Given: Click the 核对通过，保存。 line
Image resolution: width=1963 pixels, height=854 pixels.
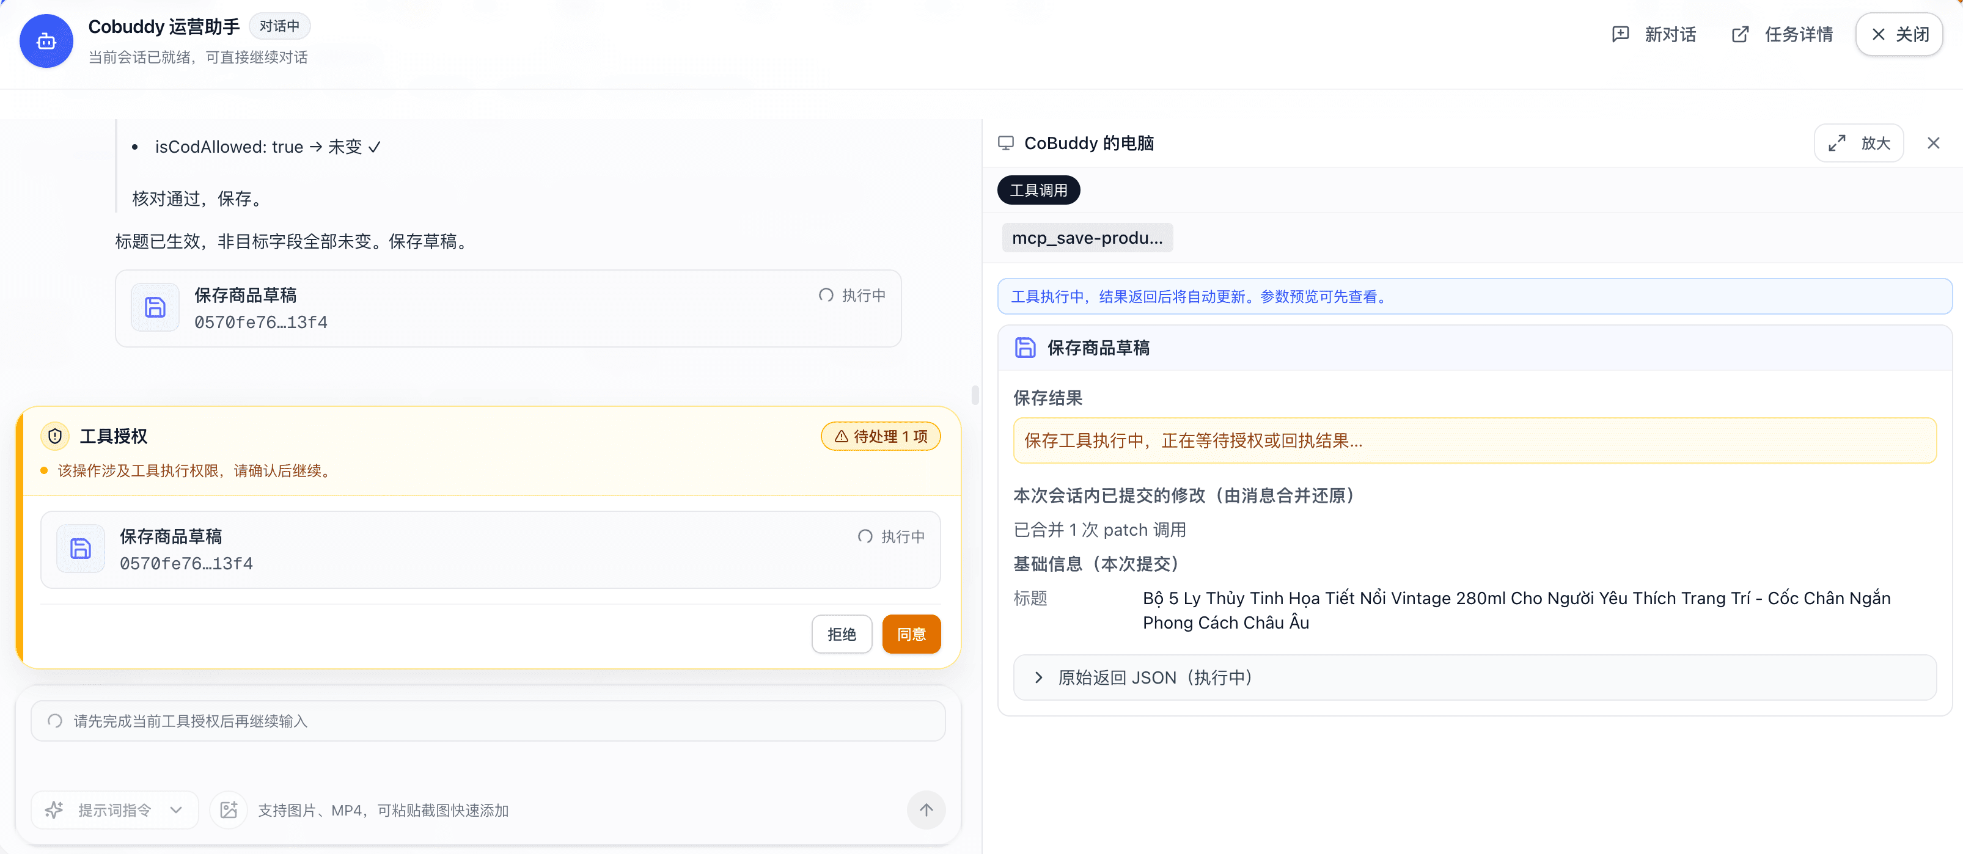Looking at the screenshot, I should click(x=199, y=199).
